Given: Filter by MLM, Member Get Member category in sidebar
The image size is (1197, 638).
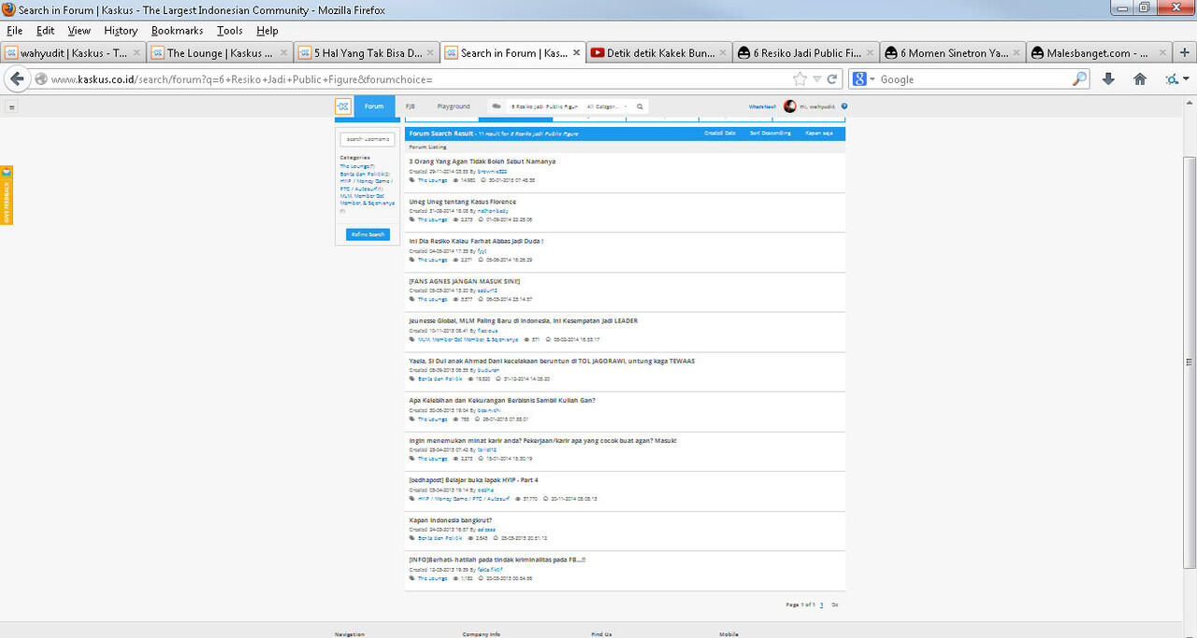Looking at the screenshot, I should [367, 199].
